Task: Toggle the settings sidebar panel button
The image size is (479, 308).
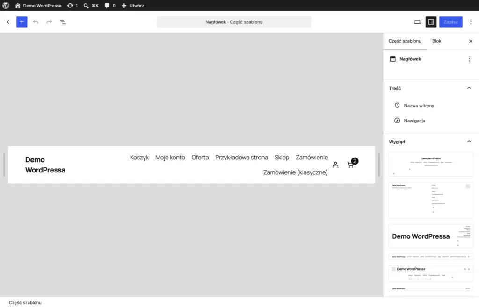Action: coord(431,22)
